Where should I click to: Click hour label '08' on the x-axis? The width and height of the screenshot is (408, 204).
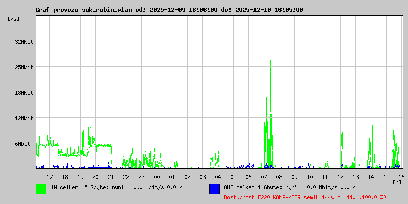pos(279,177)
